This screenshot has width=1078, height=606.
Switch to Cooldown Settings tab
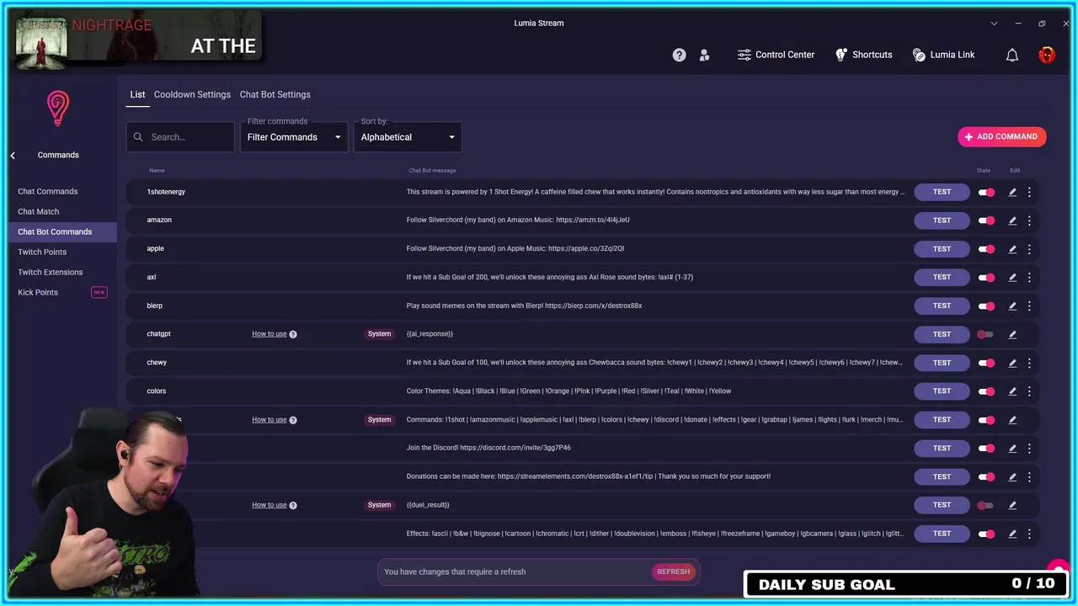coord(192,94)
